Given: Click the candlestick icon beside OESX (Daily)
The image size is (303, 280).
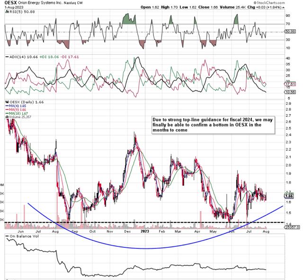Looking at the screenshot, I should tap(7, 102).
